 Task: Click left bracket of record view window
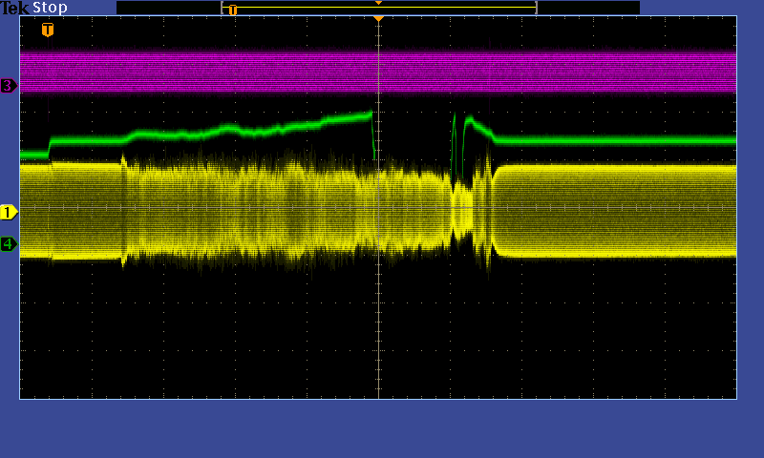tap(223, 8)
